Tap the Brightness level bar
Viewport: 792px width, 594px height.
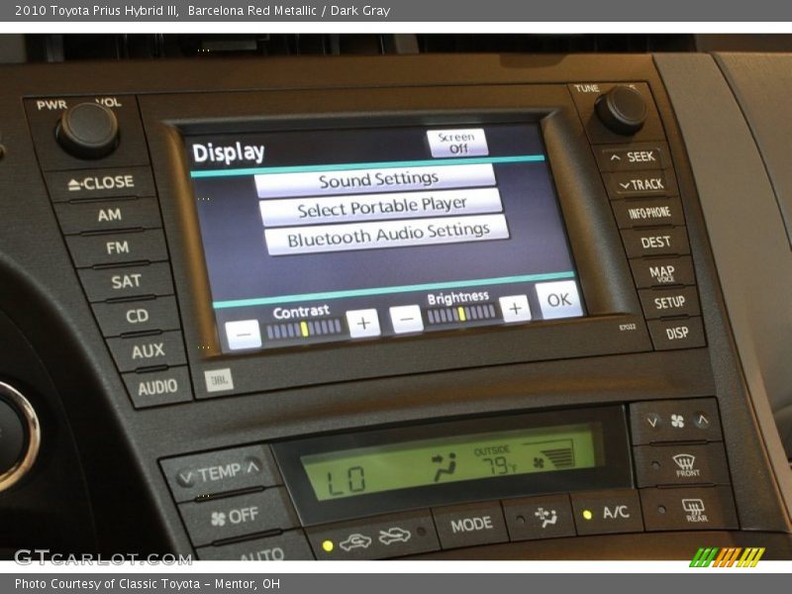[461, 314]
